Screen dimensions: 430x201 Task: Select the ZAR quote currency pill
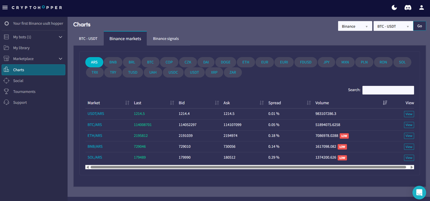(x=233, y=72)
